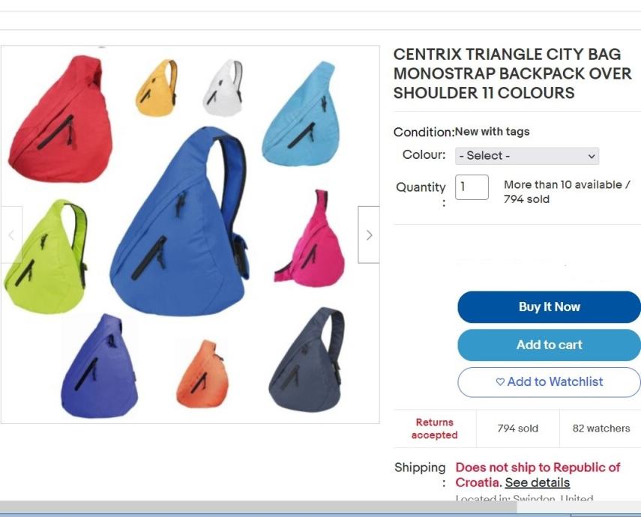Click the Add to cart button
The height and width of the screenshot is (517, 641).
pos(549,345)
